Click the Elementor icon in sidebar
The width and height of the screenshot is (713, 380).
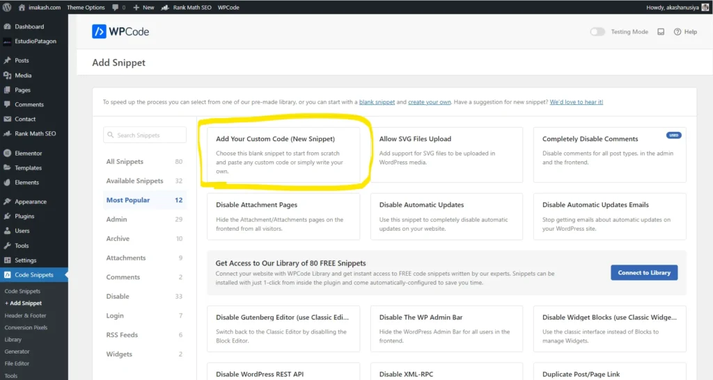(x=7, y=154)
